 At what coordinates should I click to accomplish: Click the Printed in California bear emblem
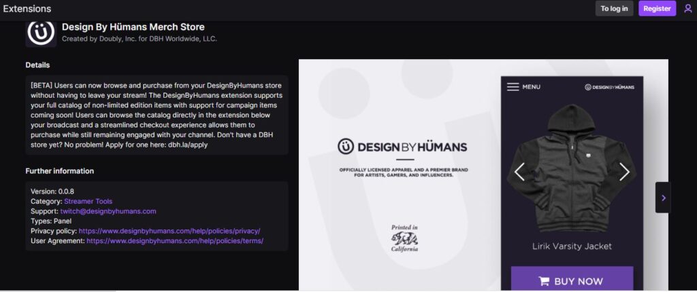click(x=404, y=238)
